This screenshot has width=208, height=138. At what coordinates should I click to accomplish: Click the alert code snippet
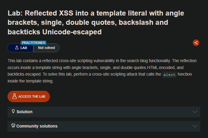click(169, 75)
